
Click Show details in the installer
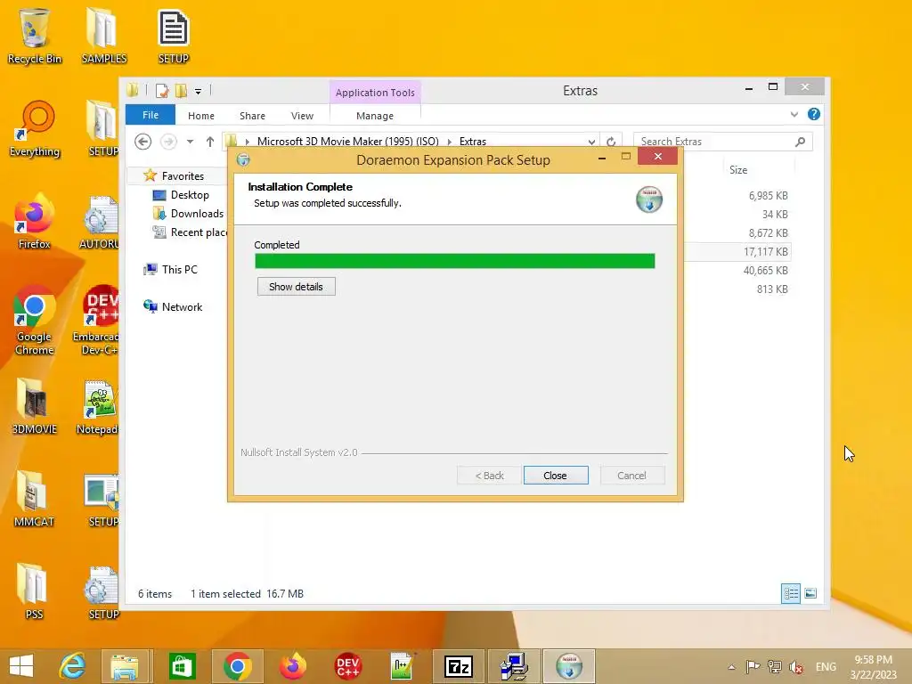[x=296, y=287]
